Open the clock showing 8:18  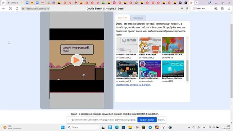pyautogui.click(x=226, y=127)
